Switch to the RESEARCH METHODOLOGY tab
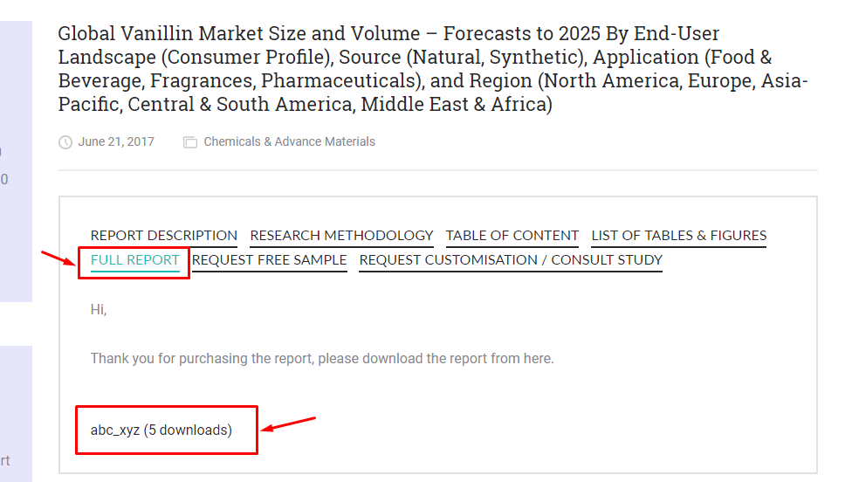The width and height of the screenshot is (852, 482). pos(341,235)
